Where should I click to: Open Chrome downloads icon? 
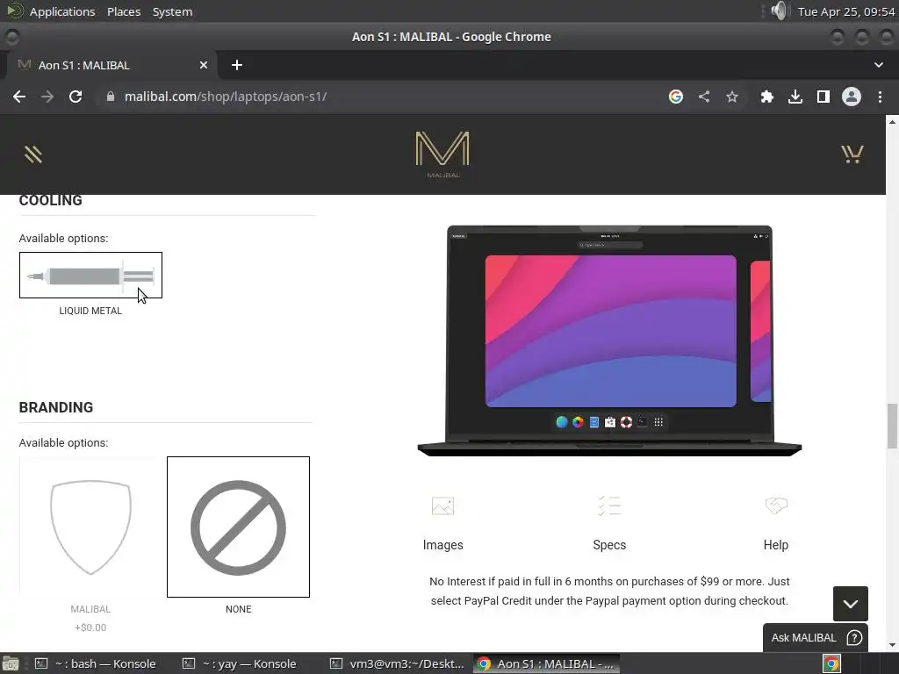(795, 97)
